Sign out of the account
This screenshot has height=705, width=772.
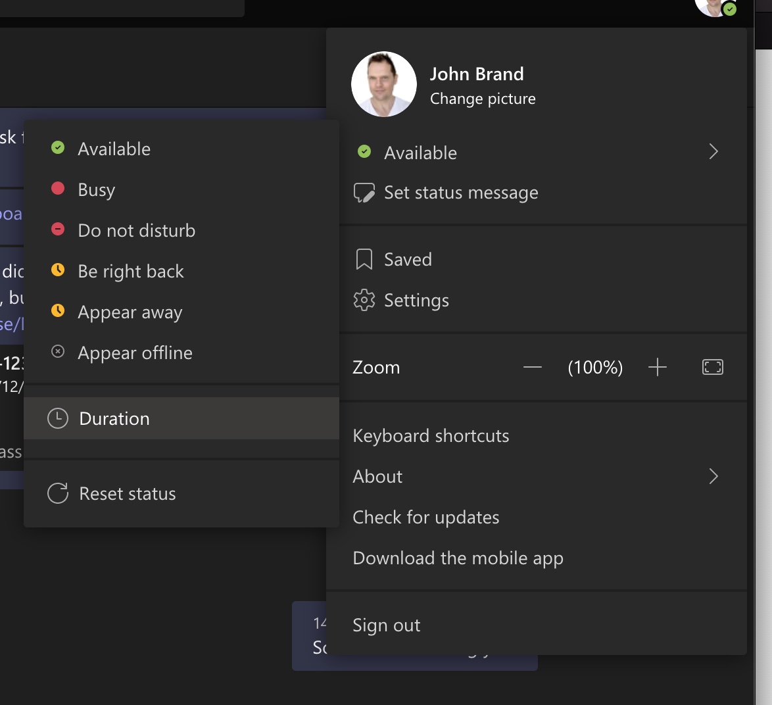[x=537, y=625]
